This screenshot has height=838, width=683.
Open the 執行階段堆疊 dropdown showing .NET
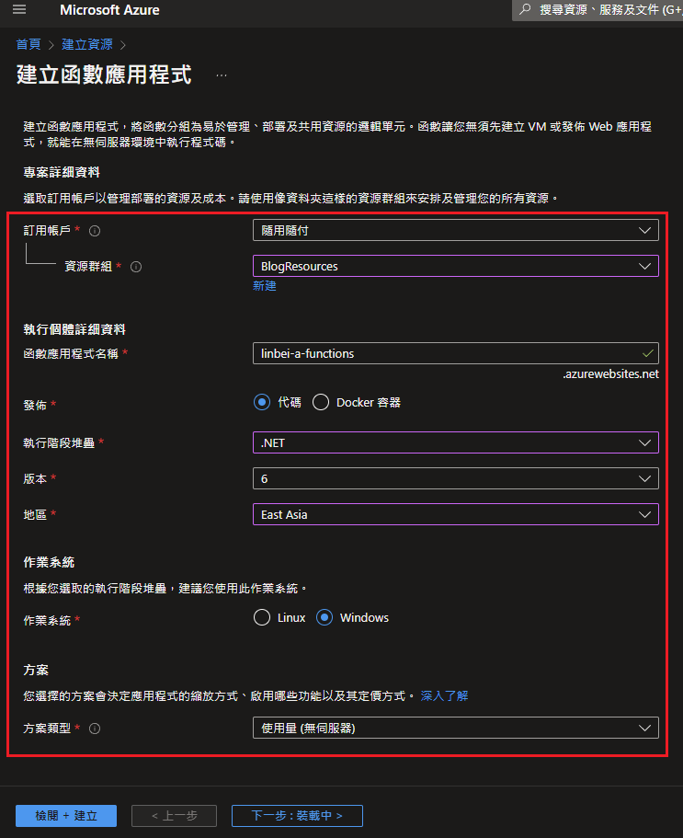pyautogui.click(x=456, y=442)
